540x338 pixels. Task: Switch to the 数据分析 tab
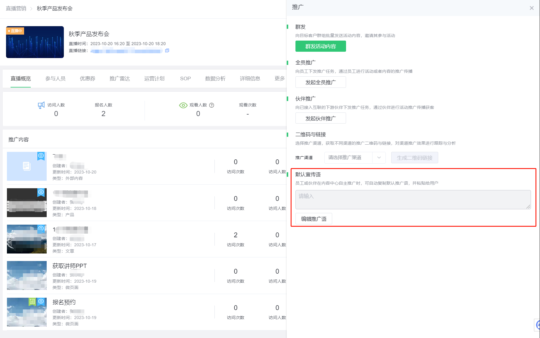click(215, 78)
